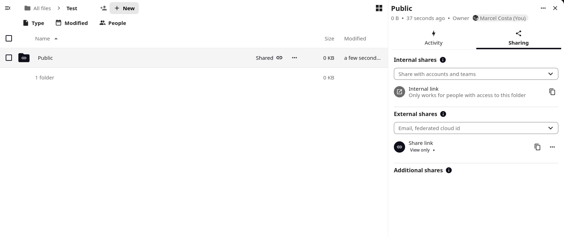Open the Sharing tab
564x237 pixels.
pyautogui.click(x=518, y=38)
